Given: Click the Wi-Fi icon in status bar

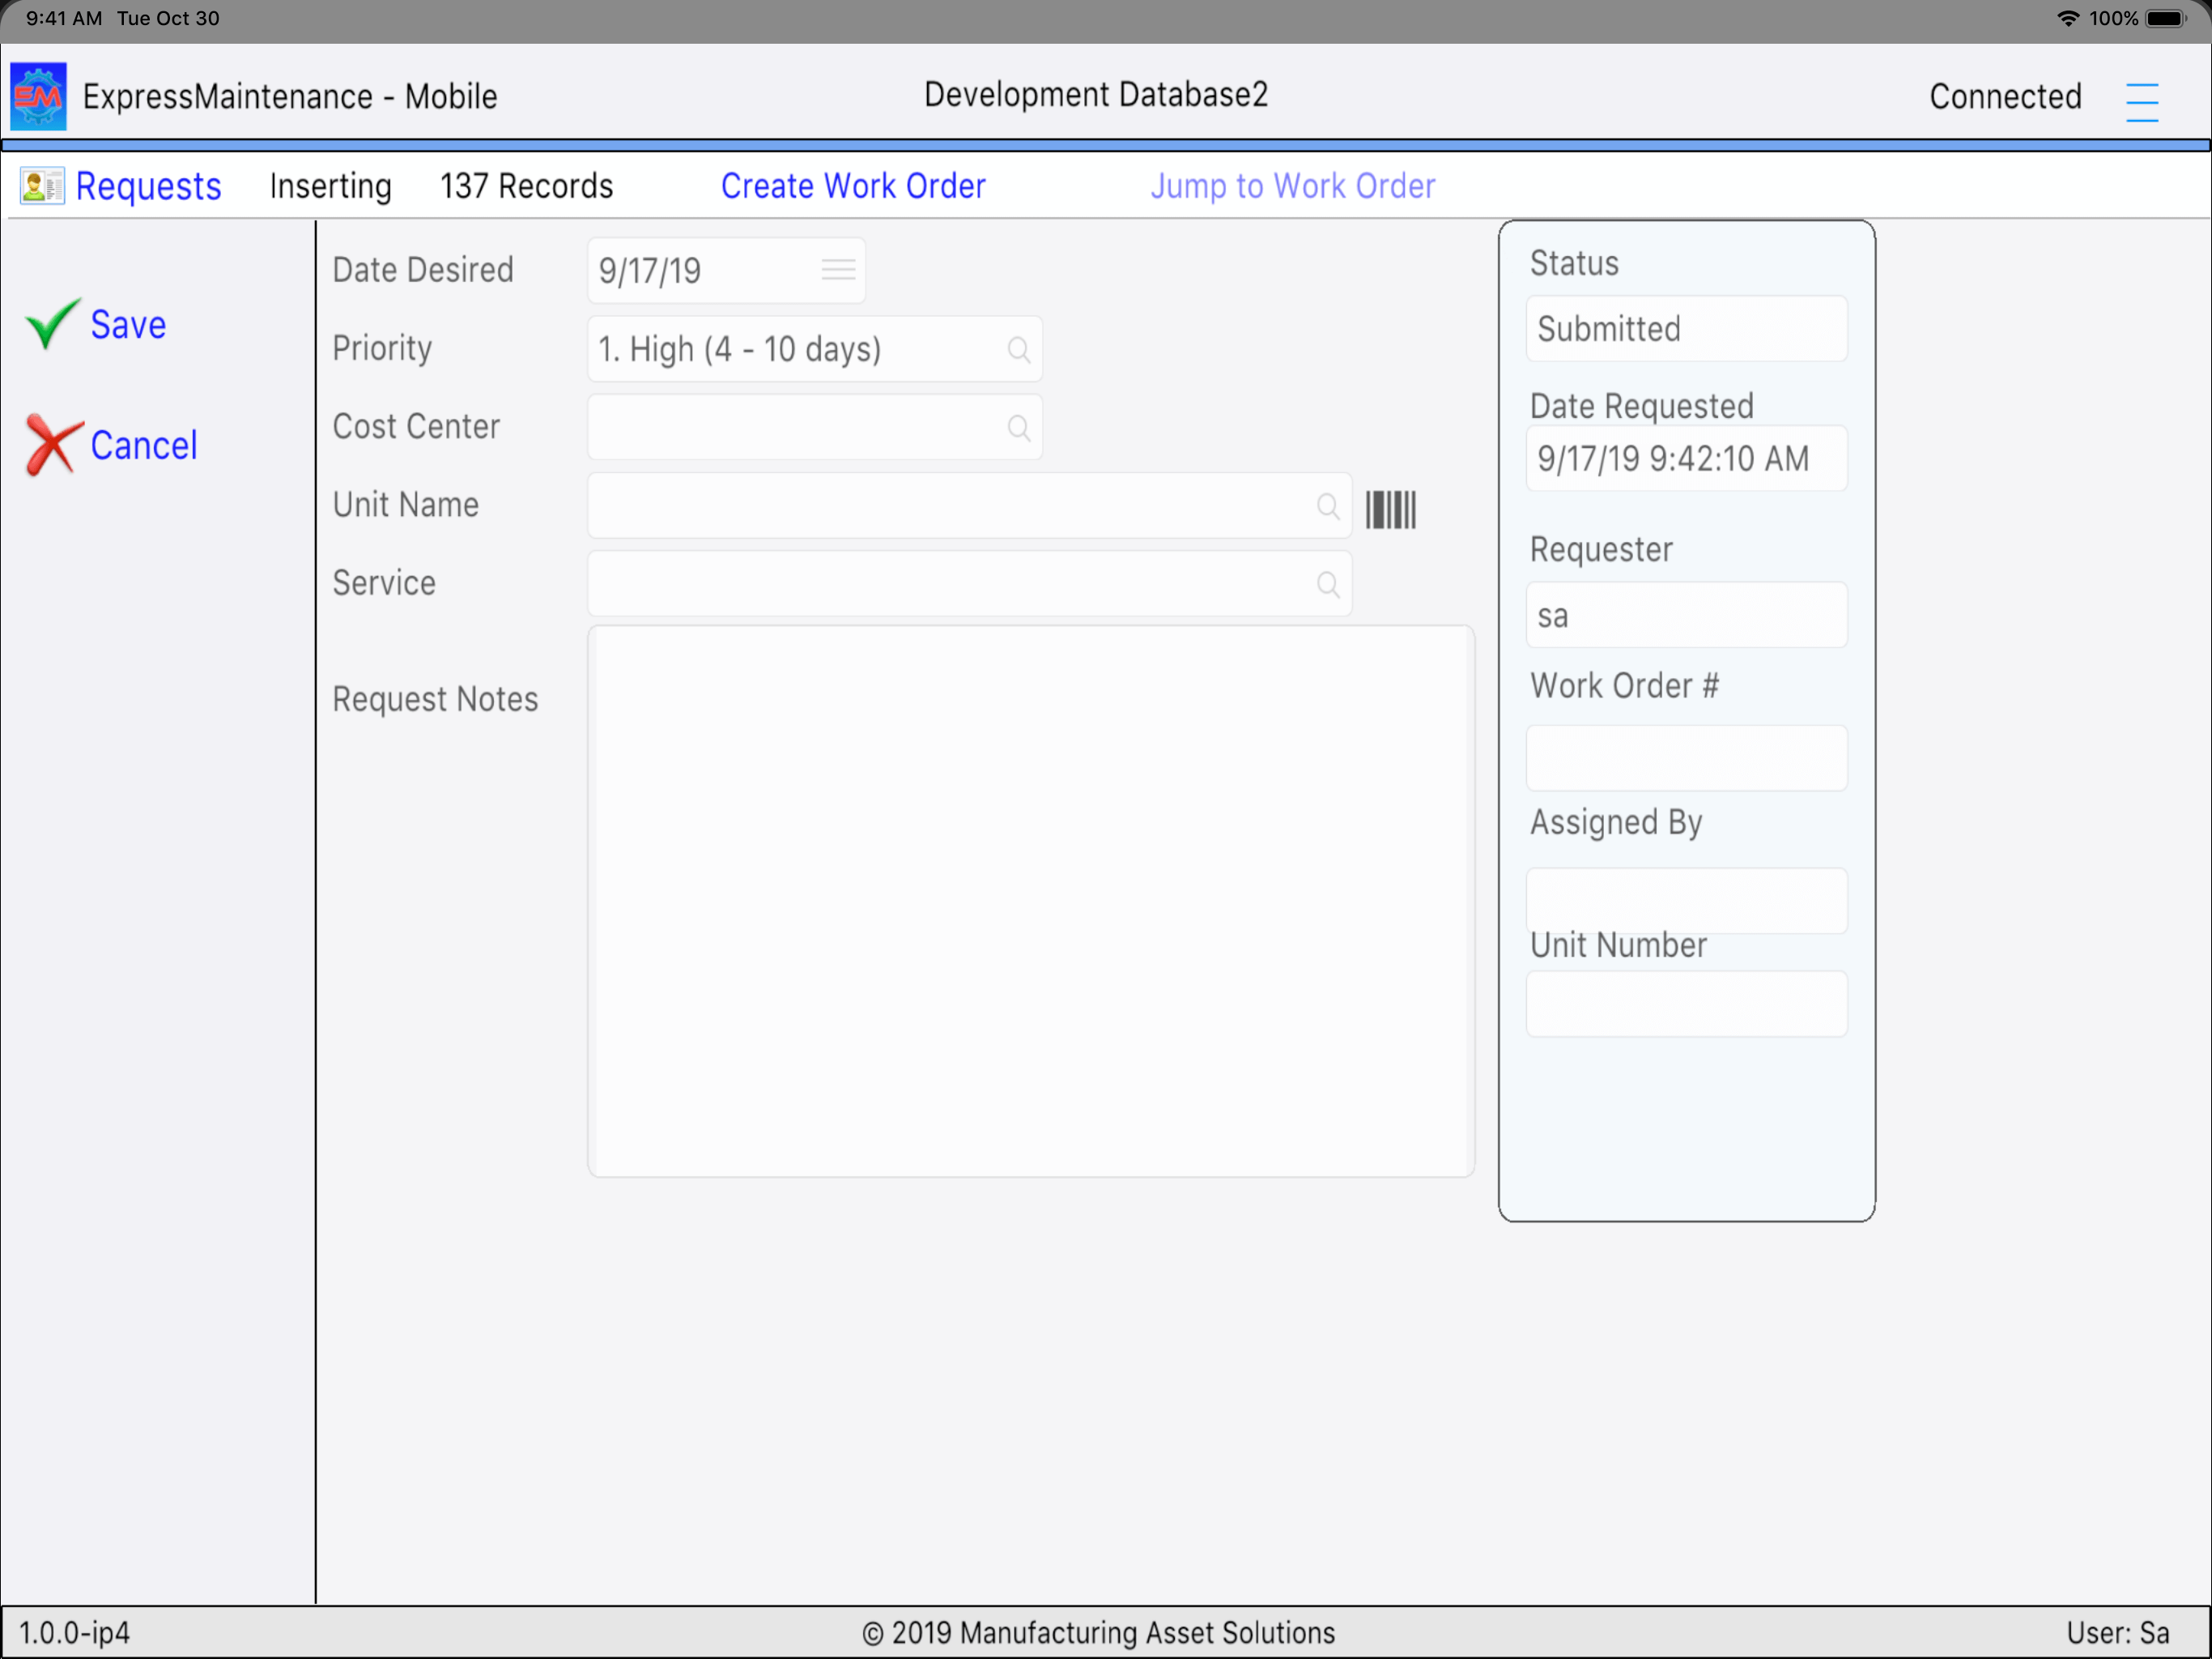Looking at the screenshot, I should click(2068, 18).
